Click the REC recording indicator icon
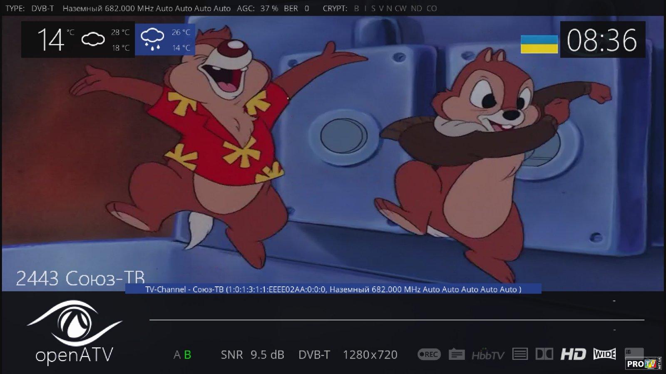 coord(429,354)
